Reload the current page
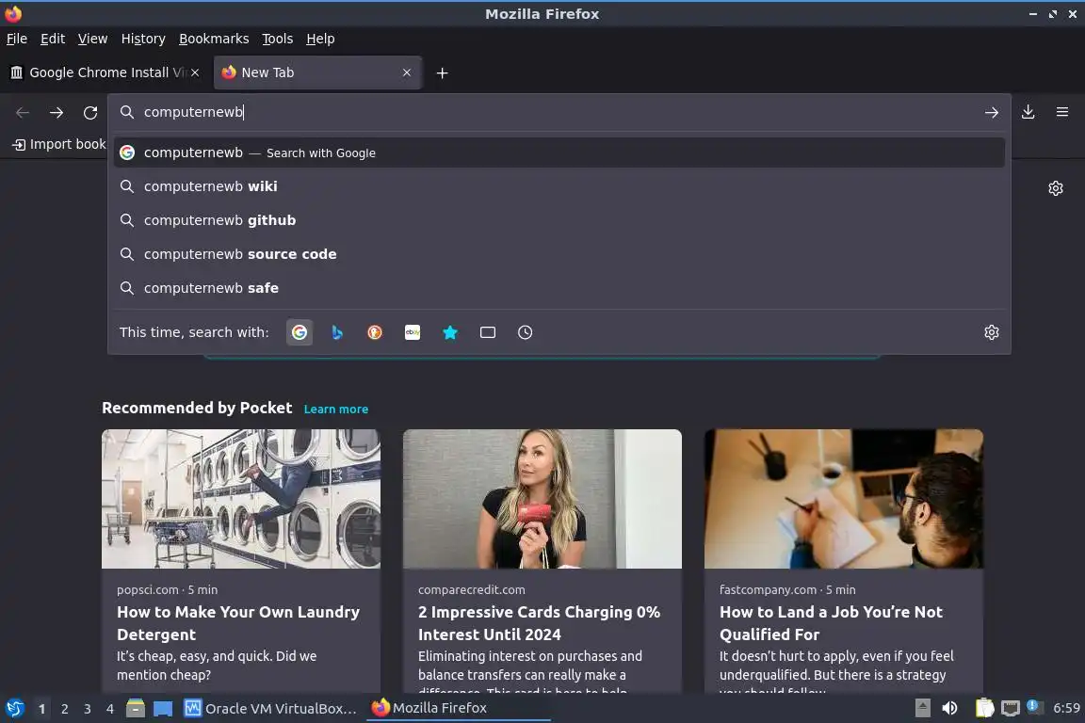The width and height of the screenshot is (1085, 723). [x=90, y=112]
